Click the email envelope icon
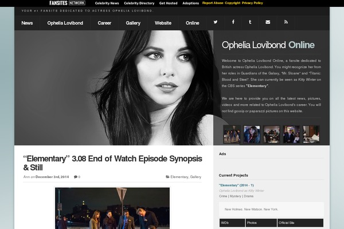This screenshot has height=229, width=344. pyautogui.click(x=268, y=22)
